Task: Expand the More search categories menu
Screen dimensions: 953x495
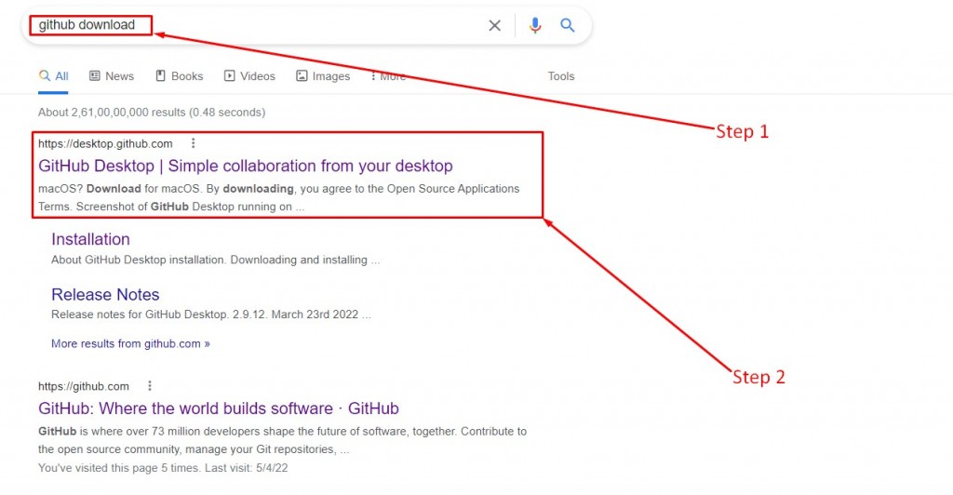Action: 388,76
